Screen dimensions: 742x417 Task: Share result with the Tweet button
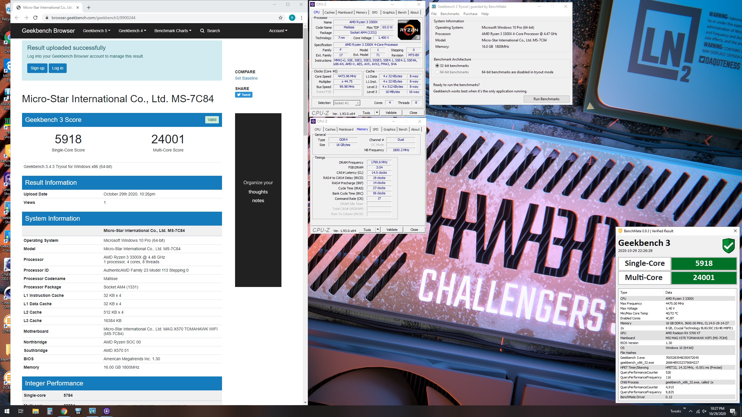[x=243, y=95]
